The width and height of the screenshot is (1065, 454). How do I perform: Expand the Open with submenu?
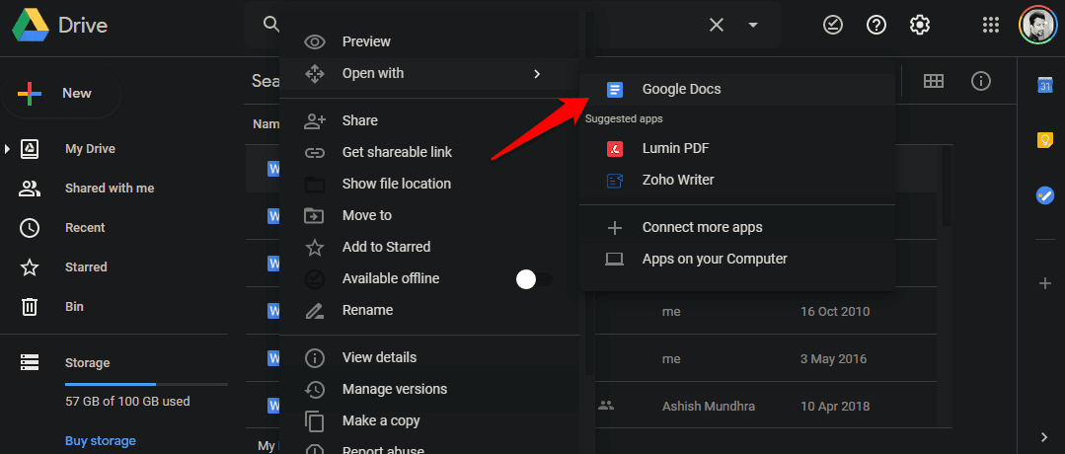429,73
